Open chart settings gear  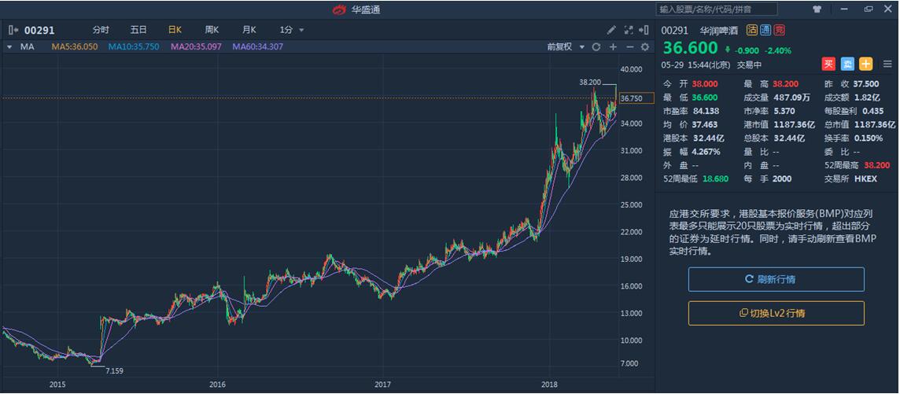pyautogui.click(x=645, y=47)
